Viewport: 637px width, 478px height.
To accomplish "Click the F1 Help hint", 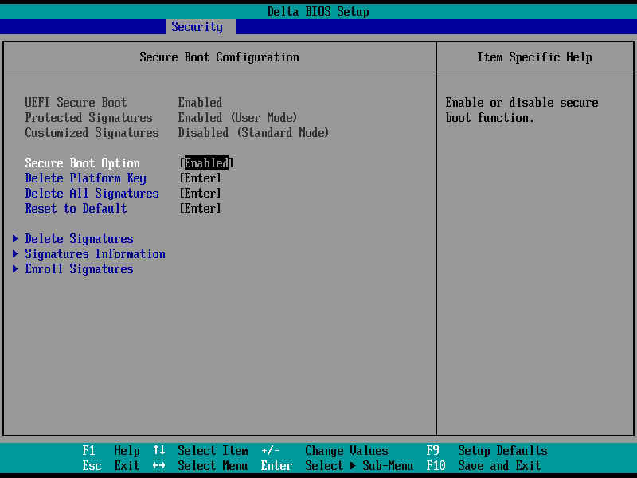I will pos(111,450).
